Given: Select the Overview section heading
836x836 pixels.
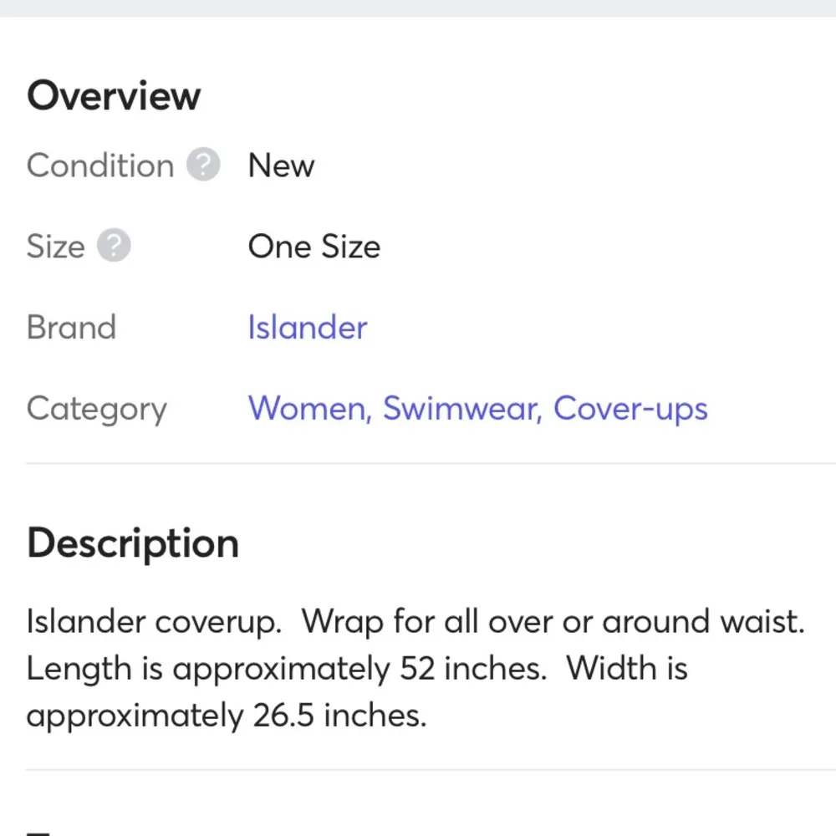Looking at the screenshot, I should coord(114,95).
